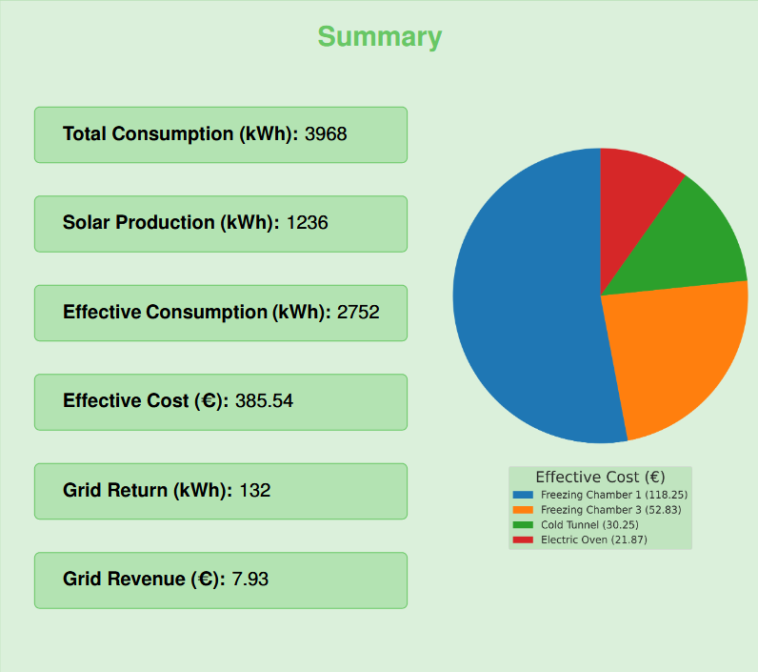Click the Electric Oven legend label

click(592, 540)
